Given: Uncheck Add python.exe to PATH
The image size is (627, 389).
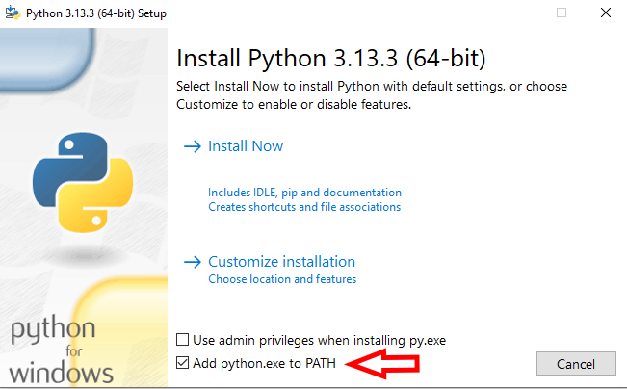Looking at the screenshot, I should coord(183,363).
